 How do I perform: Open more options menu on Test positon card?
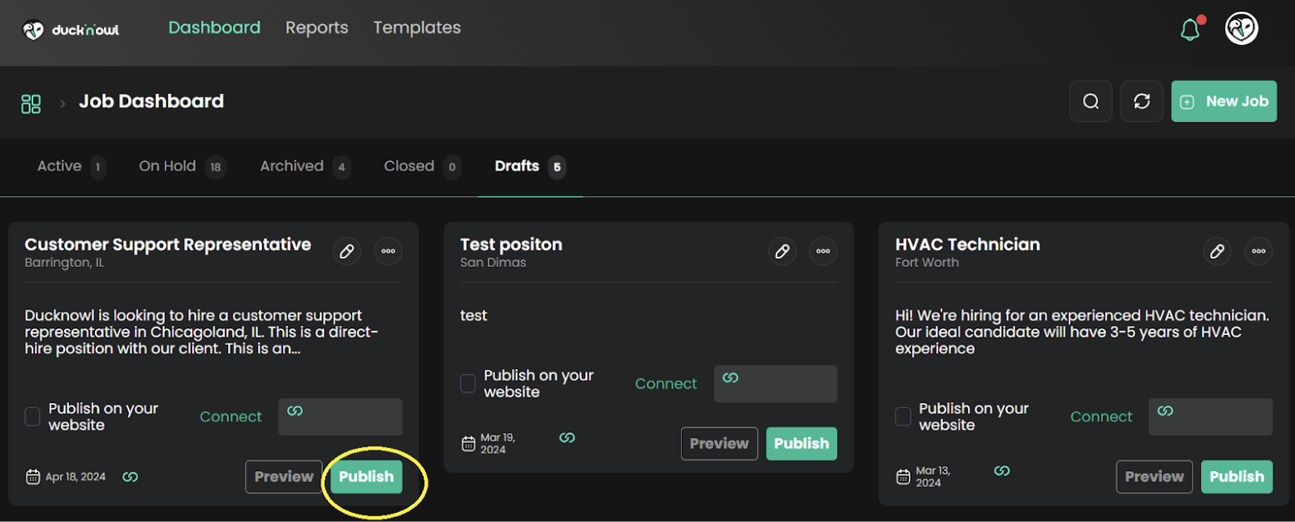(x=823, y=251)
